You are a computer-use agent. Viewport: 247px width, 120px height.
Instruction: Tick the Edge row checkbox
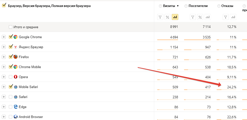point(11,107)
